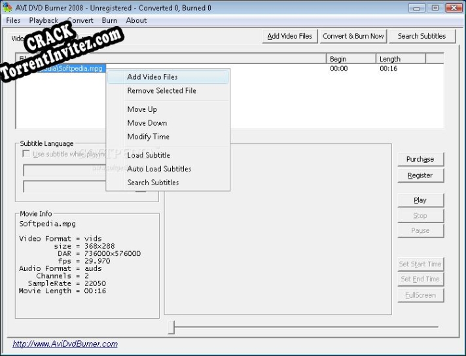Open the AviDvdBurner.com website link

pyautogui.click(x=65, y=344)
